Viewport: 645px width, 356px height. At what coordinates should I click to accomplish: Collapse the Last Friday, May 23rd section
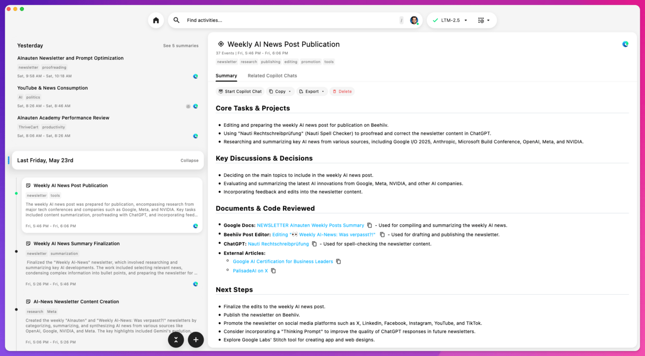(189, 161)
